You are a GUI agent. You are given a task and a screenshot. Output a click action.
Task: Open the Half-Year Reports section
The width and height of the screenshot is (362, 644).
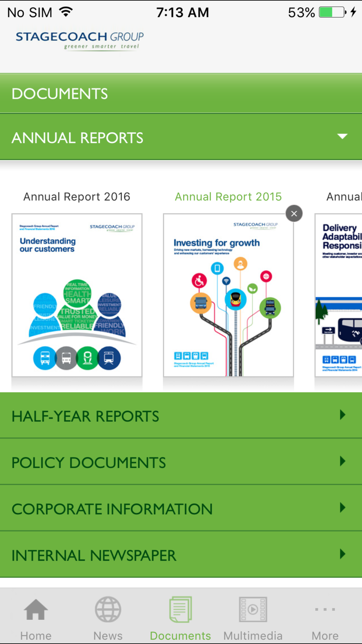click(181, 415)
